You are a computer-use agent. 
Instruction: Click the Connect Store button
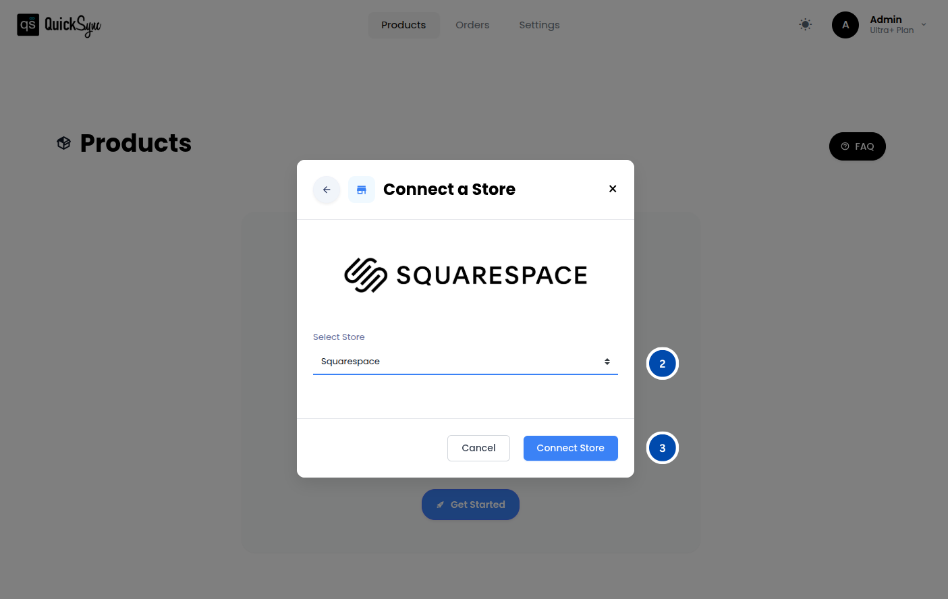[570, 448]
